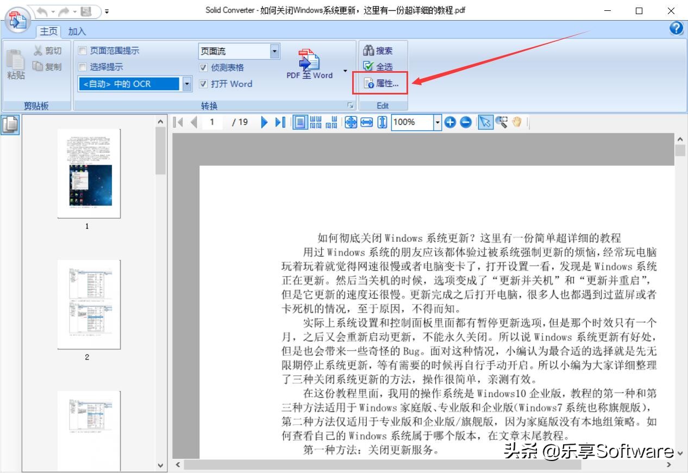Viewport: 688px width, 473px height.
Task: Click the document vertical scrollbar thumb
Action: tap(680, 151)
